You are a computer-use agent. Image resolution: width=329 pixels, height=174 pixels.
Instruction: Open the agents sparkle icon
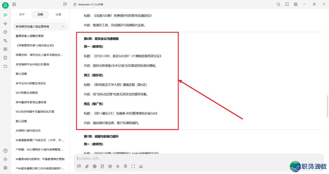pos(5,24)
